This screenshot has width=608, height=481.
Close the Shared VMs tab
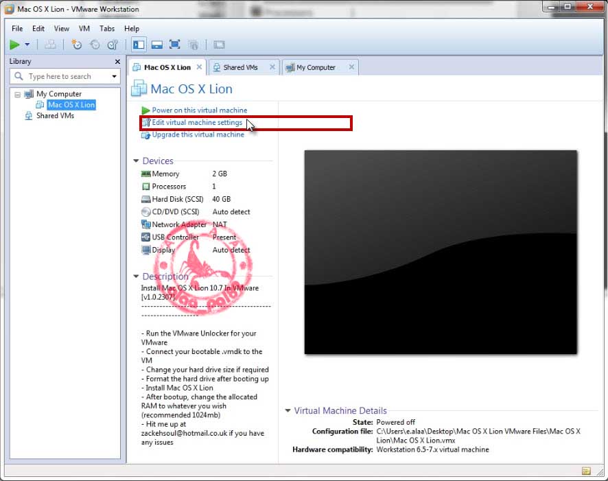pos(272,67)
